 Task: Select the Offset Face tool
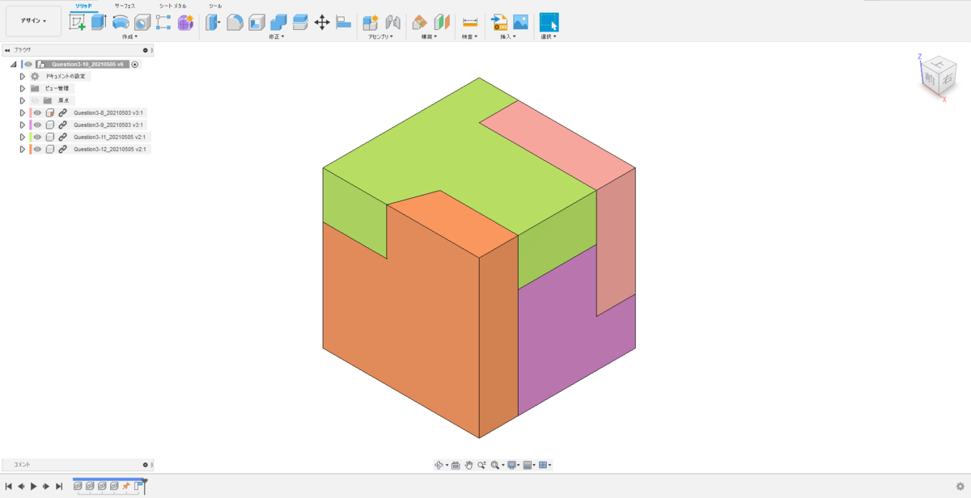coord(300,23)
